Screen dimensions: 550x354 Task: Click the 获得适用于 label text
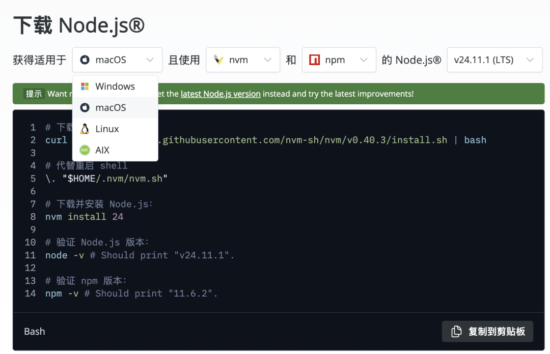40,60
